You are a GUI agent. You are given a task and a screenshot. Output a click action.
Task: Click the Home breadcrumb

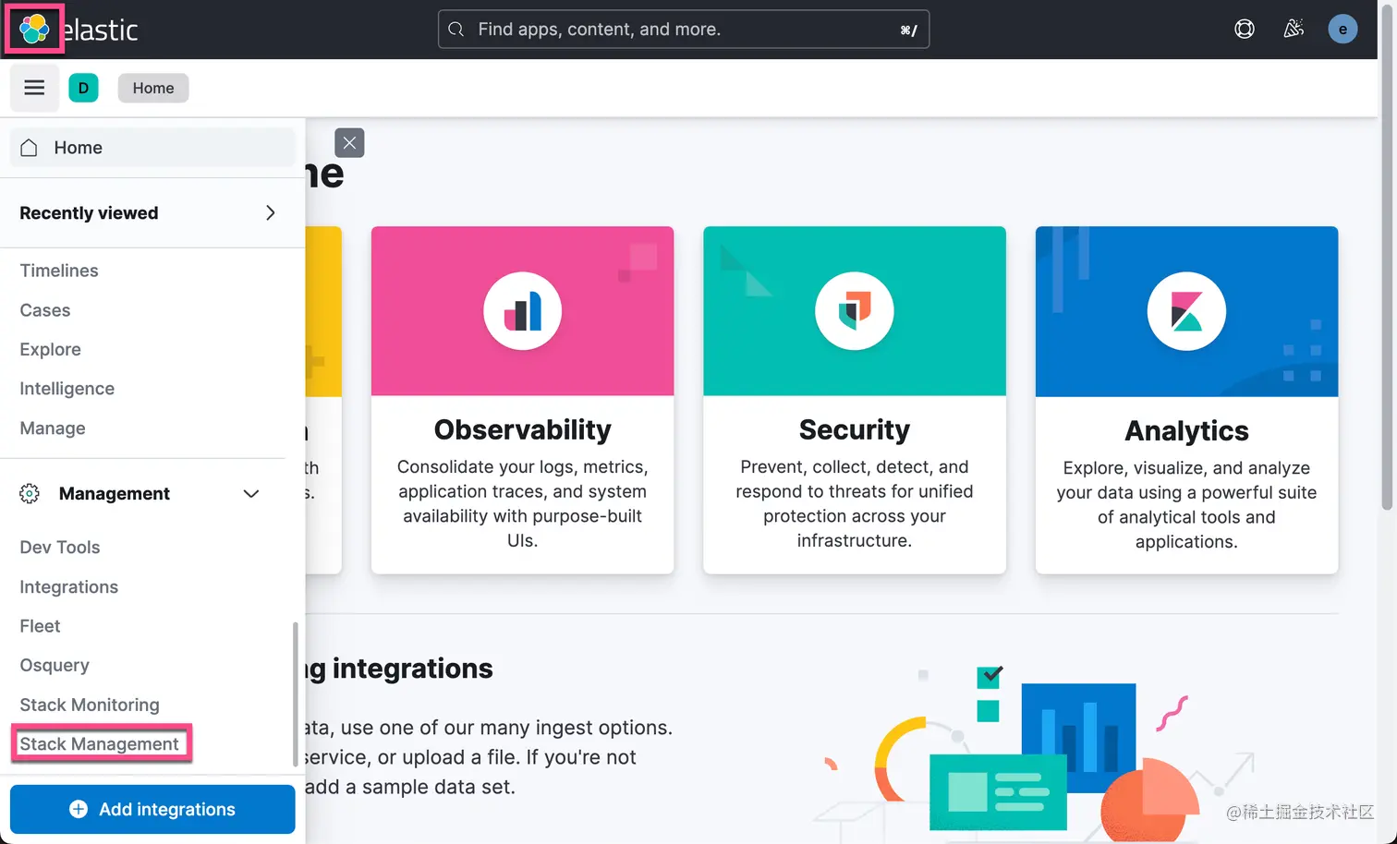pyautogui.click(x=152, y=88)
